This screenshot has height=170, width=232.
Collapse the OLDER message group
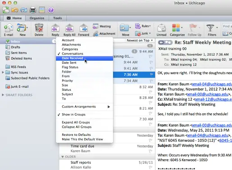pyautogui.click(x=63, y=157)
